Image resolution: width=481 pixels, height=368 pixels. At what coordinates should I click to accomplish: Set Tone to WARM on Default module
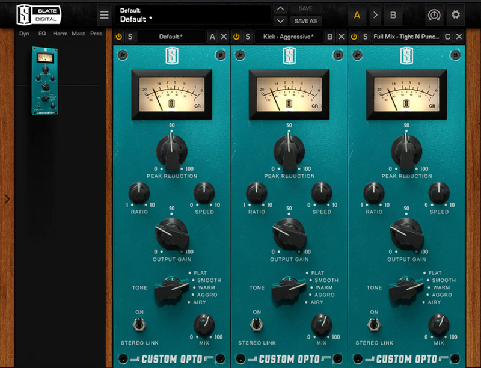pyautogui.click(x=206, y=287)
